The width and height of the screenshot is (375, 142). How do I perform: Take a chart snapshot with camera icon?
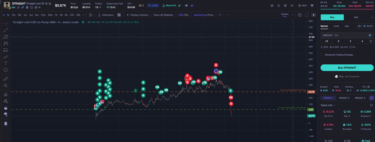[x=313, y=15]
